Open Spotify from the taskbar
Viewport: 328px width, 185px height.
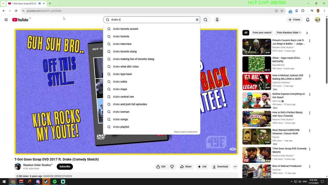[55, 182]
